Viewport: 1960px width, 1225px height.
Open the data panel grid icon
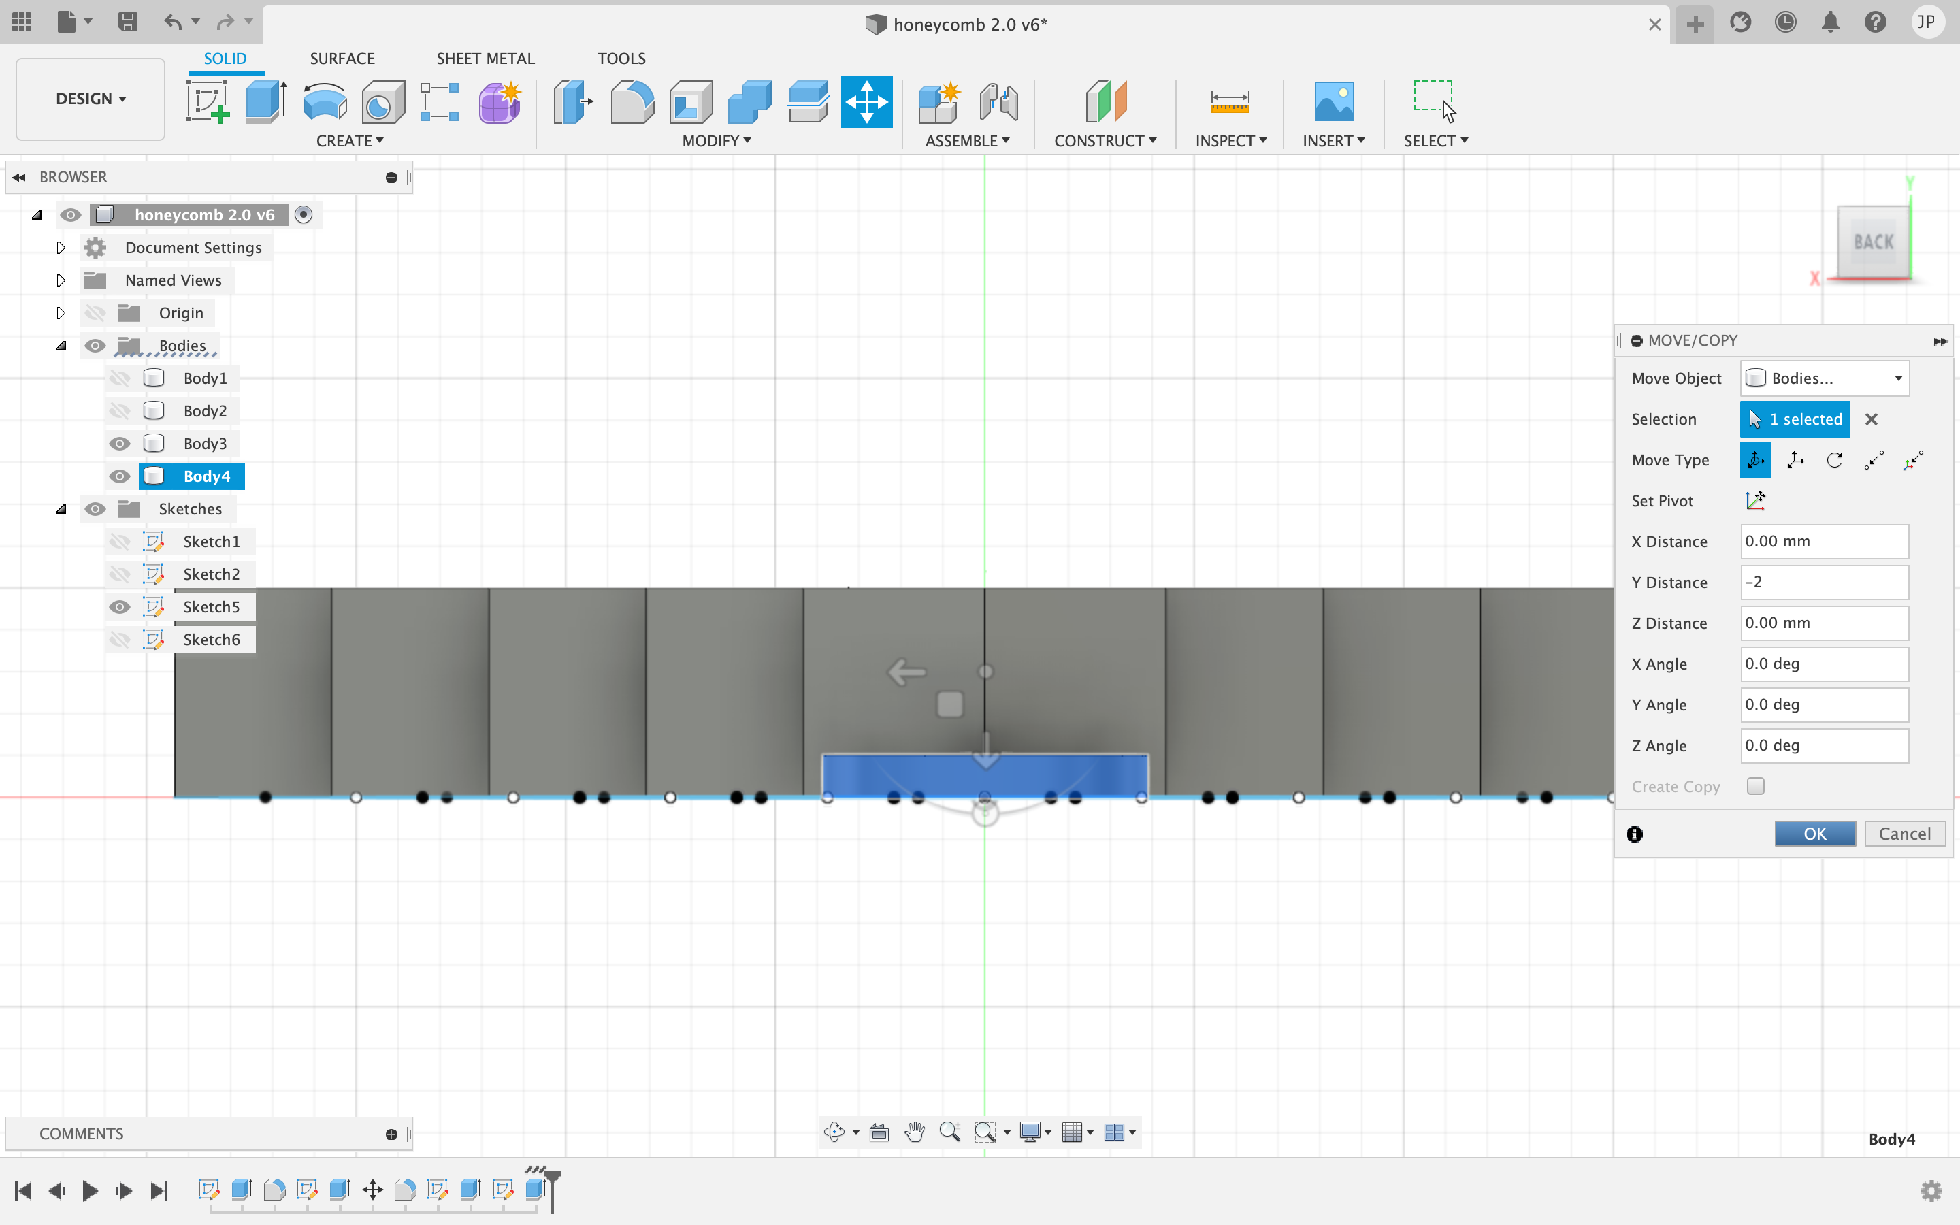click(x=22, y=22)
